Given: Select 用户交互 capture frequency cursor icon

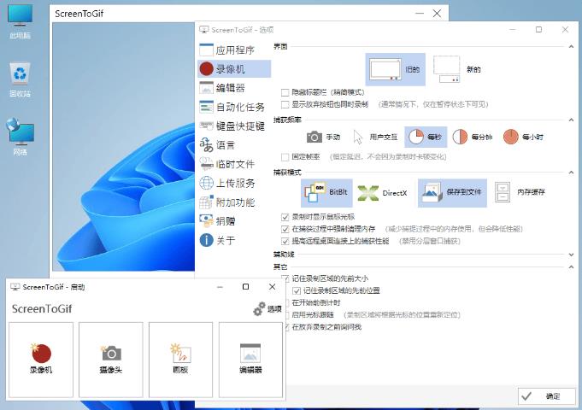Looking at the screenshot, I should pos(358,137).
